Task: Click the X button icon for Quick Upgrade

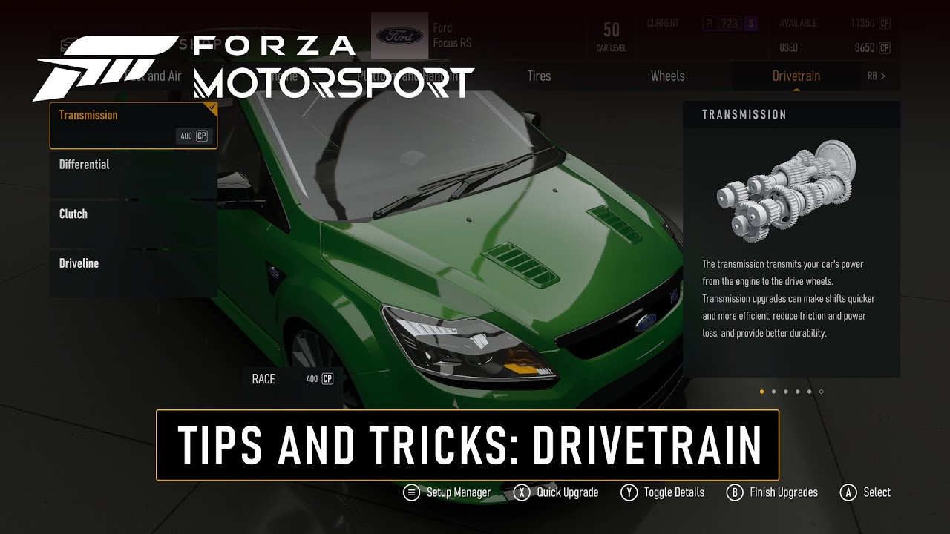Action: [522, 492]
